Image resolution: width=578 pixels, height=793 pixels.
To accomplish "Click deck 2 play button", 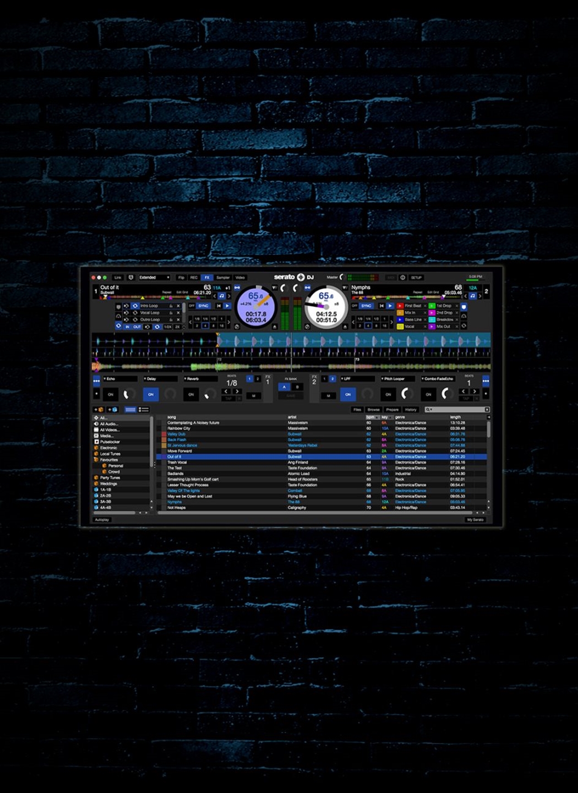I will tap(390, 306).
